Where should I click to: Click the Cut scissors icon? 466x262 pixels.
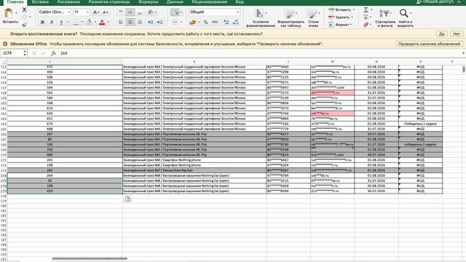(24, 9)
